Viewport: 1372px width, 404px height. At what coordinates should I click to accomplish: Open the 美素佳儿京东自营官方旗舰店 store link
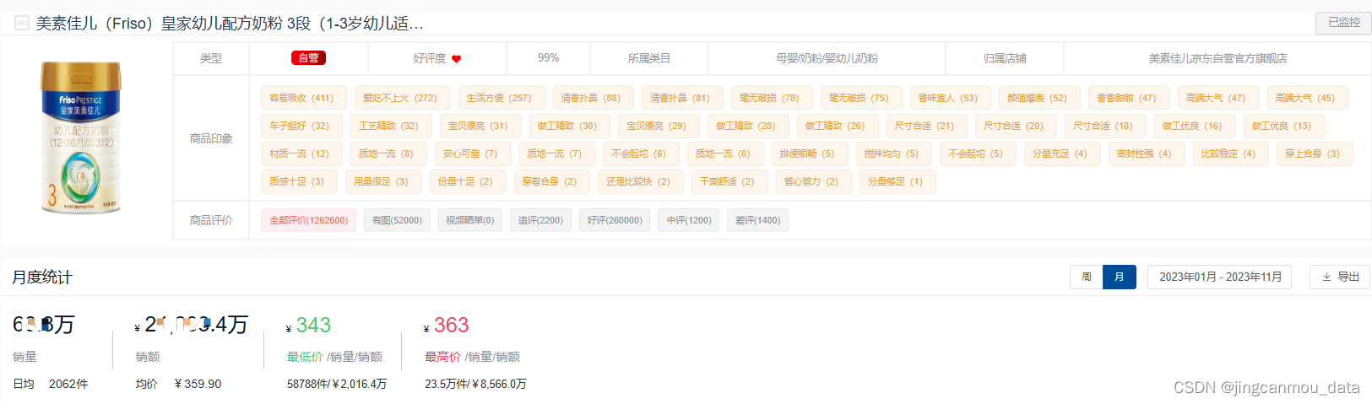(1217, 58)
